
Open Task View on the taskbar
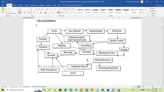(49, 90)
